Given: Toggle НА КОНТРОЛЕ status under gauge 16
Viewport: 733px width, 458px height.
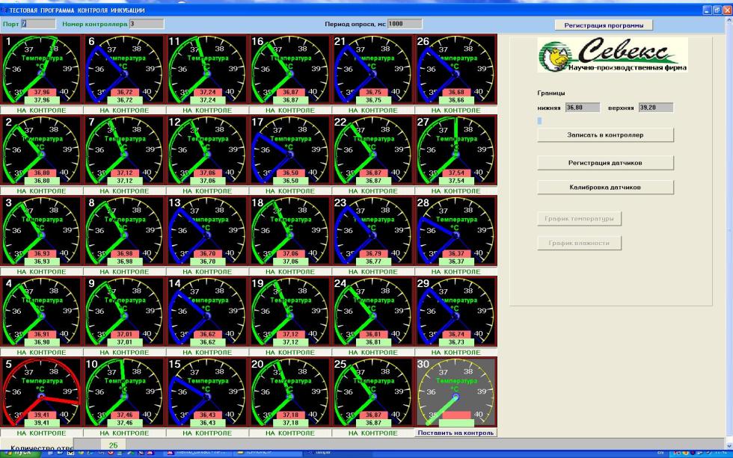Looking at the screenshot, I should point(290,110).
